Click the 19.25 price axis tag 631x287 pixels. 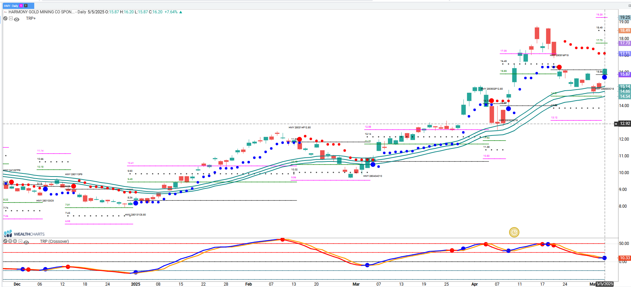coord(625,17)
